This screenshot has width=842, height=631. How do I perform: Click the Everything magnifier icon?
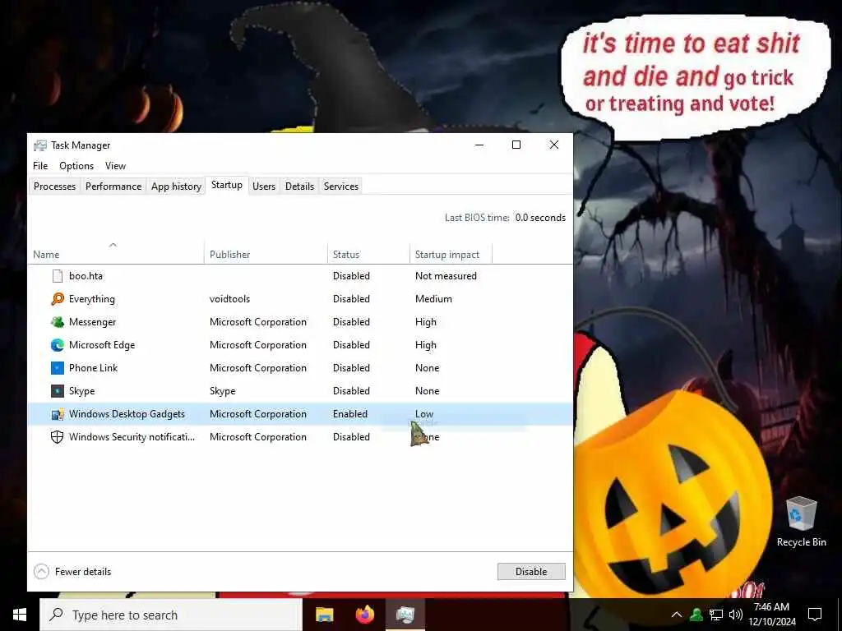(58, 299)
